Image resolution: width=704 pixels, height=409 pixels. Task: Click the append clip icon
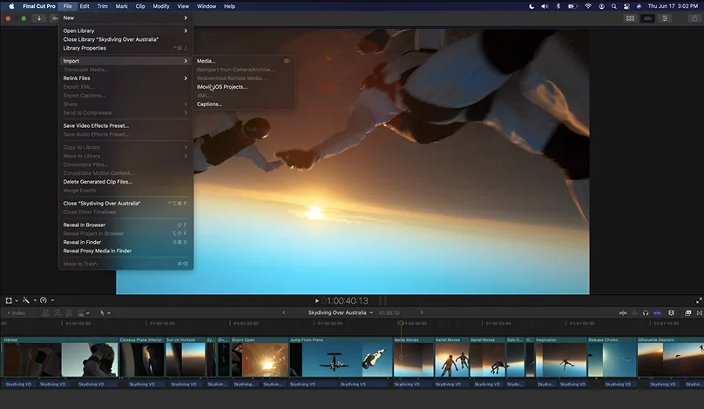[69, 313]
